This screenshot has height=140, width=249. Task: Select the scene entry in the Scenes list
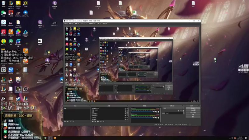click(x=77, y=108)
